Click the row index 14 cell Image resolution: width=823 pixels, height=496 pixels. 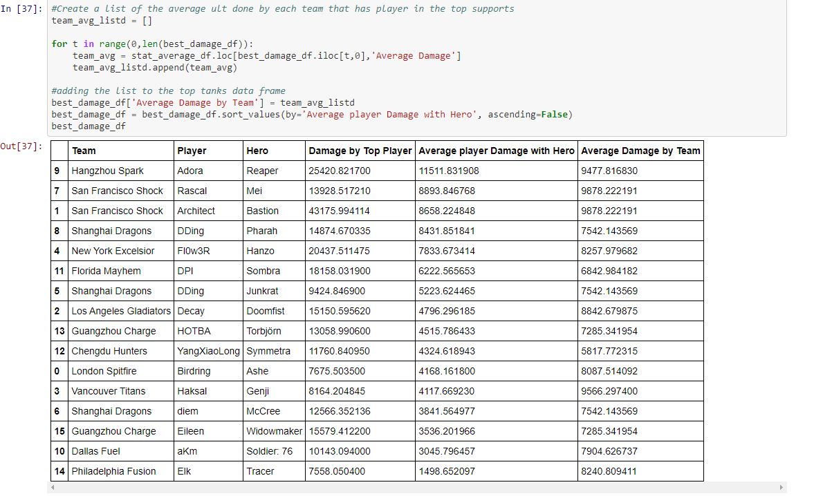pos(59,471)
